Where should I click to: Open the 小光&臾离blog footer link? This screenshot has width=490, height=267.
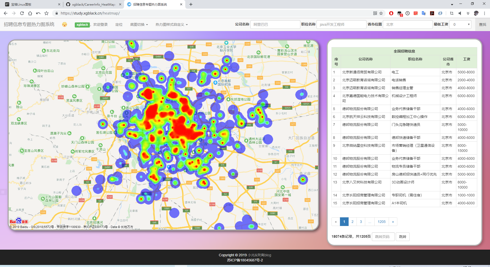pyautogui.click(x=259, y=255)
